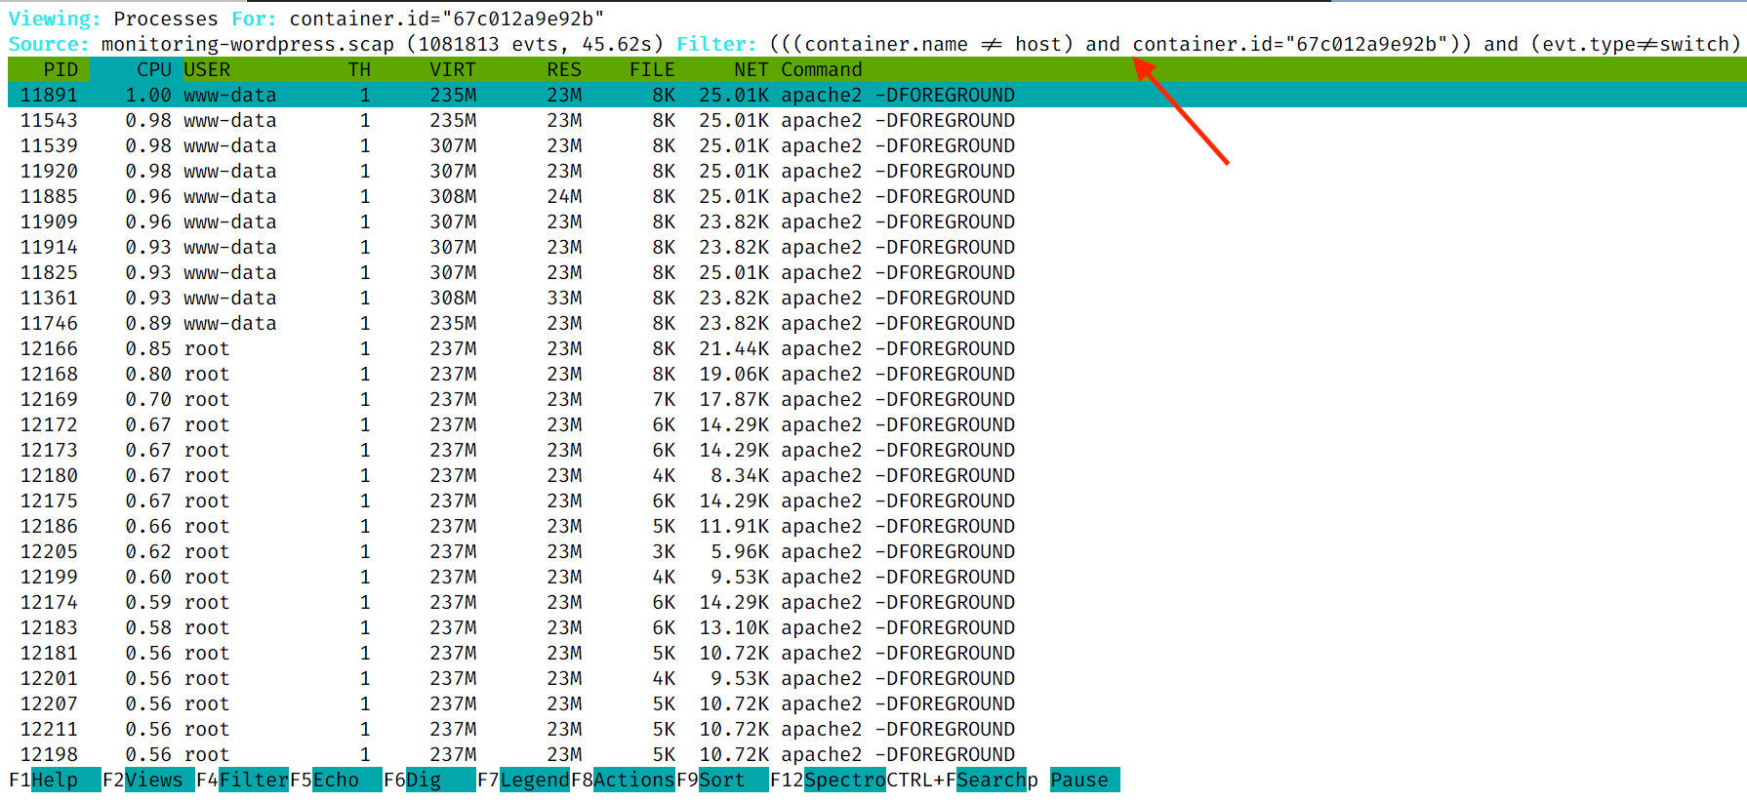Click the row for PID 12169
Viewport: 1747px width, 802px height.
(877, 399)
